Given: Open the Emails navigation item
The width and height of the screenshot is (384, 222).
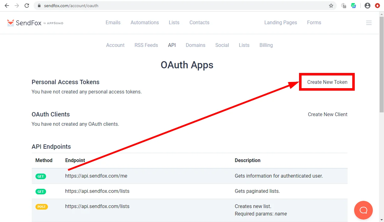Looking at the screenshot, I should coord(113,22).
